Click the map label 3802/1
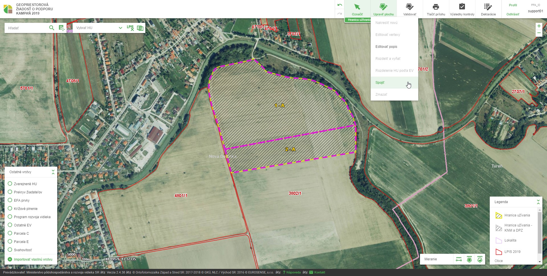The height and width of the screenshot is (276, 547). pyautogui.click(x=295, y=193)
